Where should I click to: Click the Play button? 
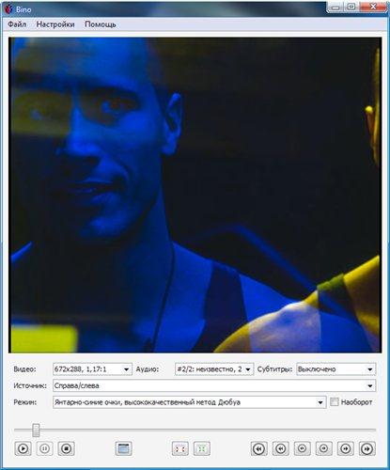[23, 448]
